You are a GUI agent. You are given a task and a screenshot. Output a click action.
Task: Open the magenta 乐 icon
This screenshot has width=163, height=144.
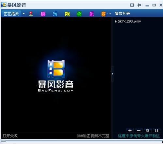coord(92,14)
